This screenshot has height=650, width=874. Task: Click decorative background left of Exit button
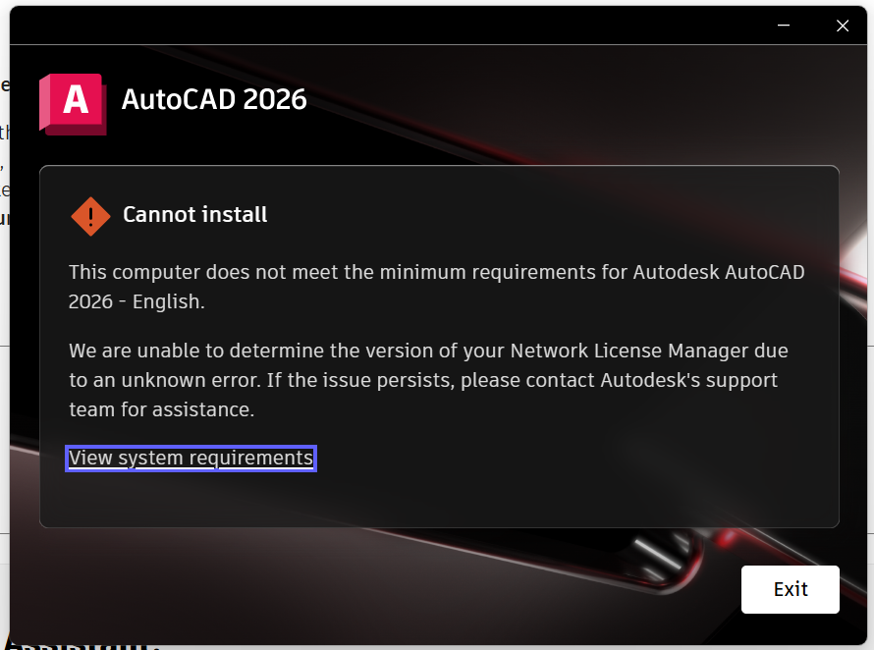point(491,589)
